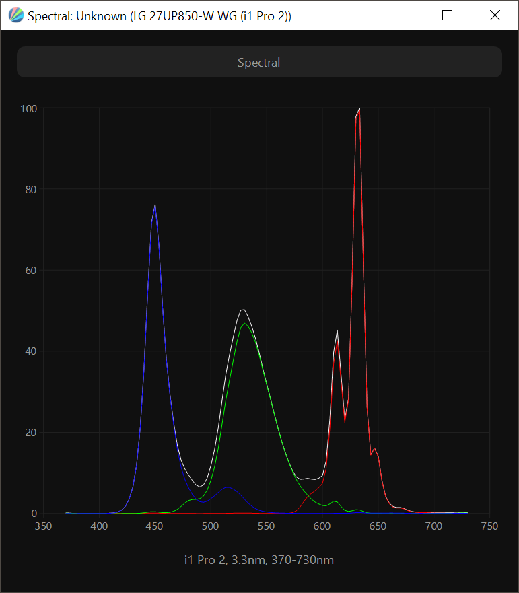The width and height of the screenshot is (519, 593).
Task: Click the small red shoulder near 648nm
Action: (x=374, y=448)
